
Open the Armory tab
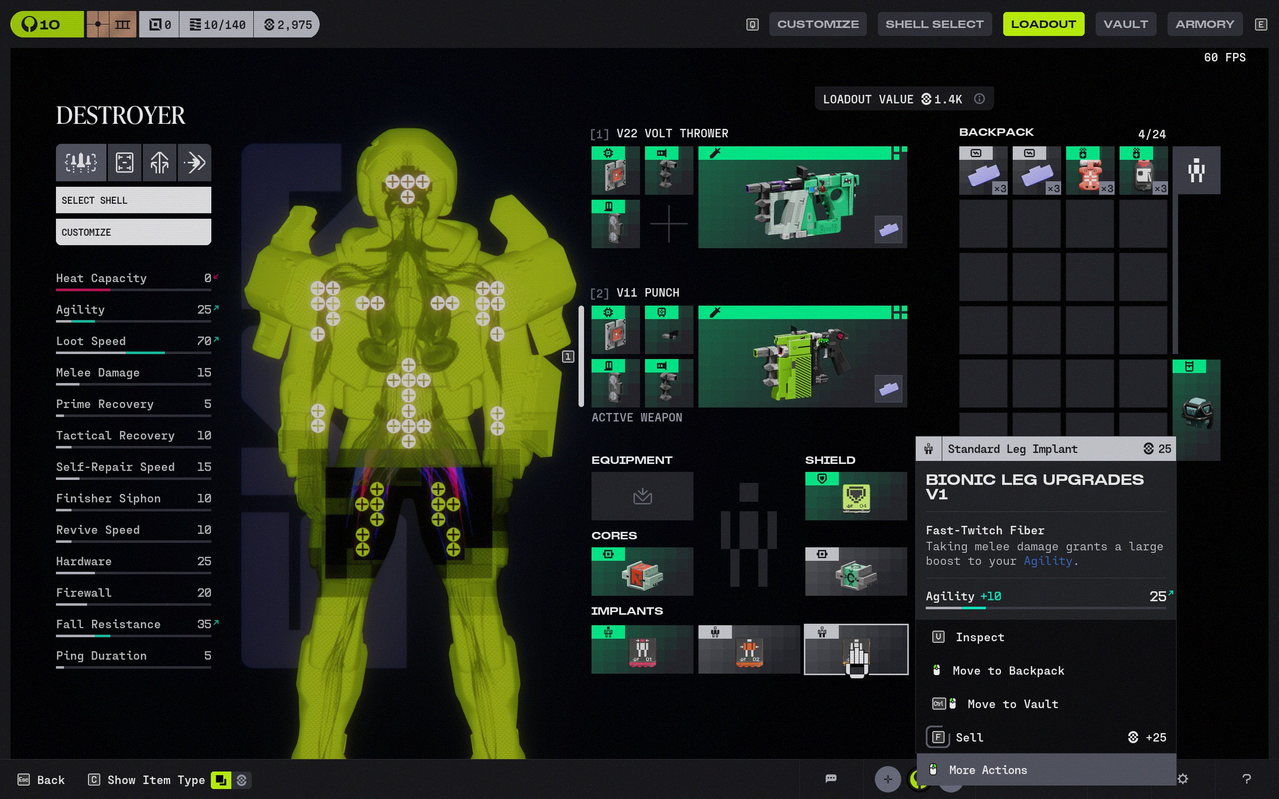(1205, 24)
